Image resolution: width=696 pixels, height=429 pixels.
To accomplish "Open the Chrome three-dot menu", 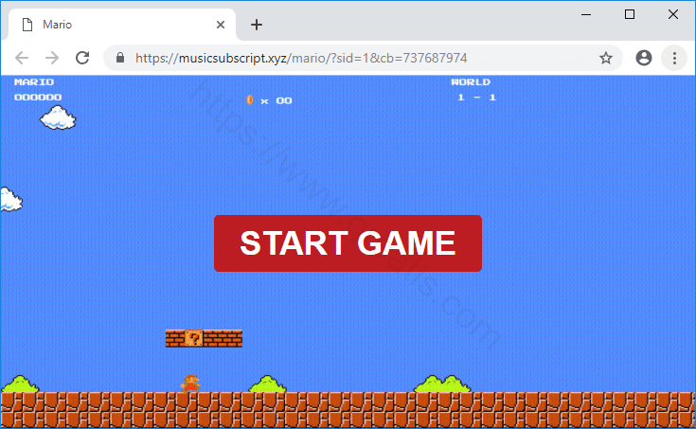I will tap(674, 58).
